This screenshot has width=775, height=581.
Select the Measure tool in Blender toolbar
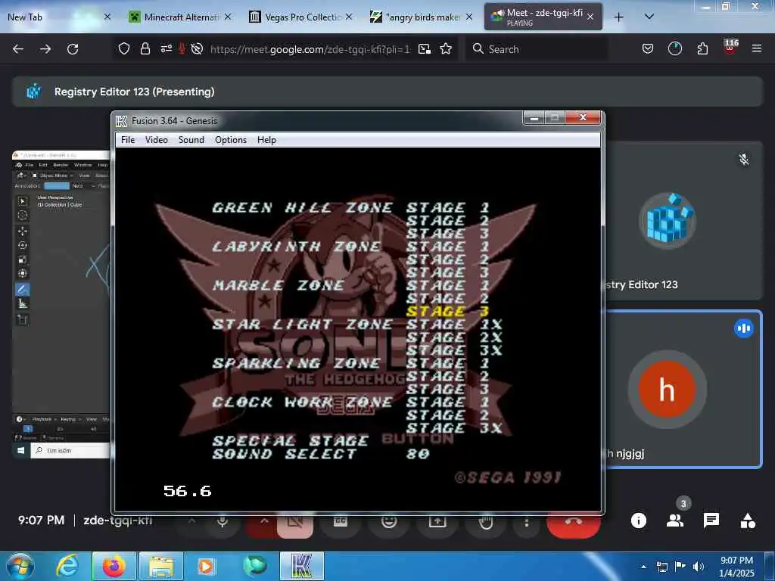(x=22, y=303)
